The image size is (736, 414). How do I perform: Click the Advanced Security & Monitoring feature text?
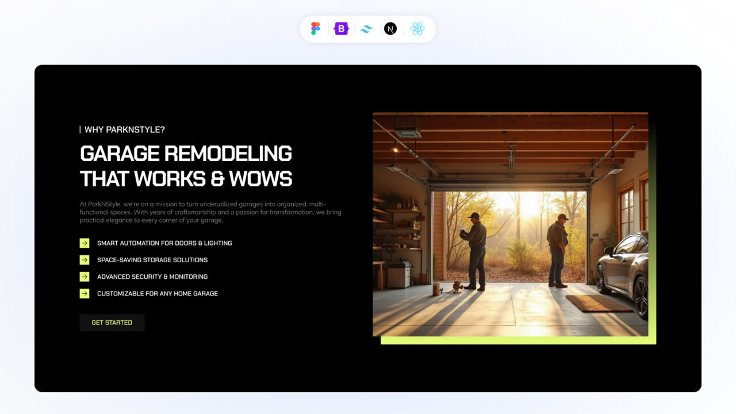click(x=153, y=277)
